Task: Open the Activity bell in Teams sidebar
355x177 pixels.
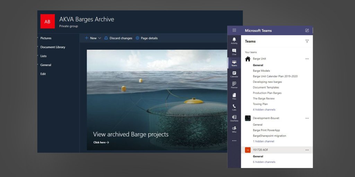Action: pos(234,40)
